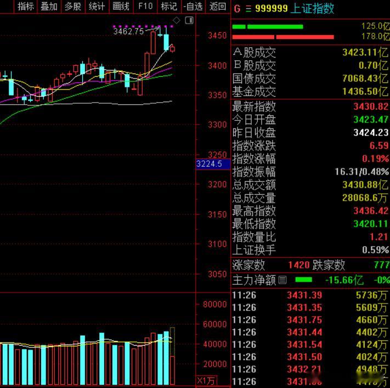The width and height of the screenshot is (390, 388).
Task: Click the A股成交 value 3423.11亿
Action: [x=365, y=52]
